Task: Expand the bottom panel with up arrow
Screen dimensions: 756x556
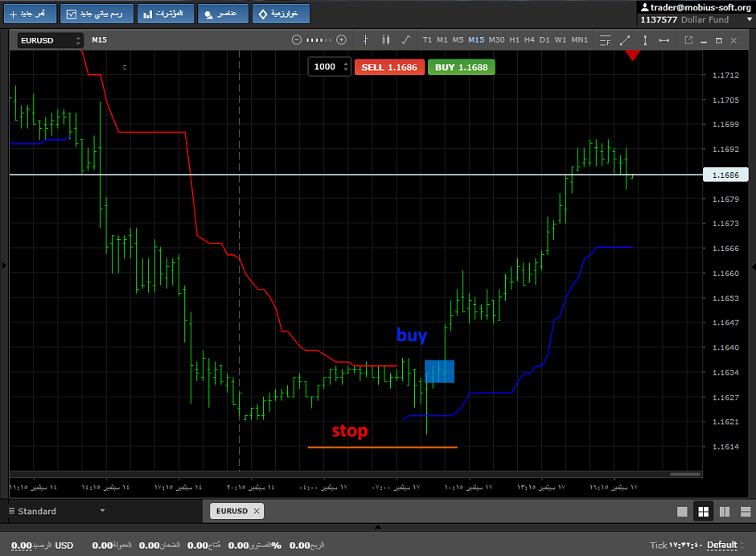Action: pyautogui.click(x=378, y=526)
